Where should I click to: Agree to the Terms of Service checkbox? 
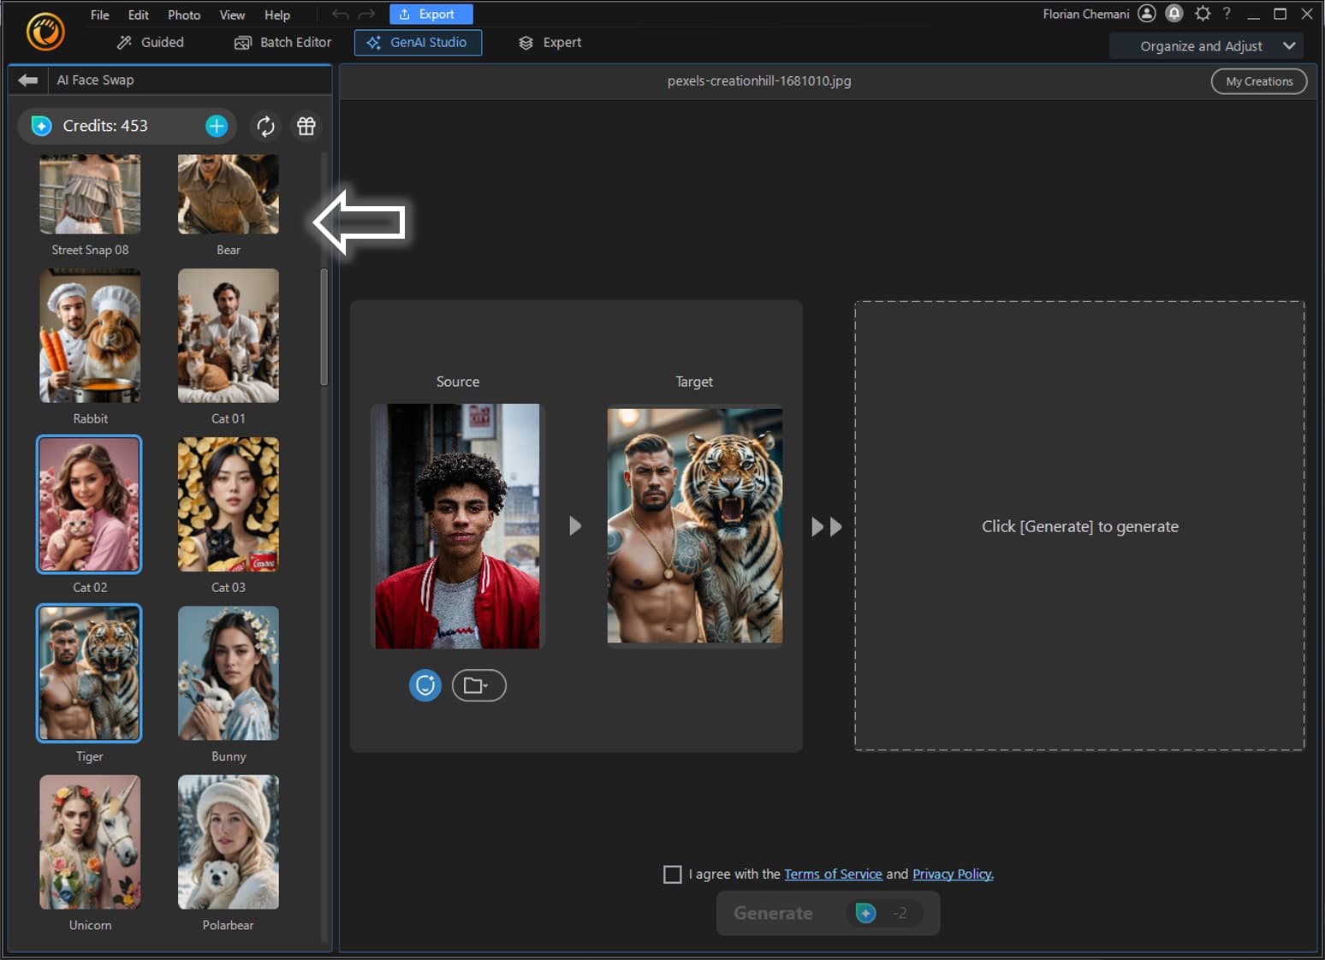click(x=672, y=874)
